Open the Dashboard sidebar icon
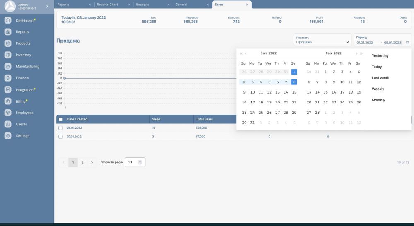Image resolution: width=414 pixels, height=226 pixels. pyautogui.click(x=8, y=20)
